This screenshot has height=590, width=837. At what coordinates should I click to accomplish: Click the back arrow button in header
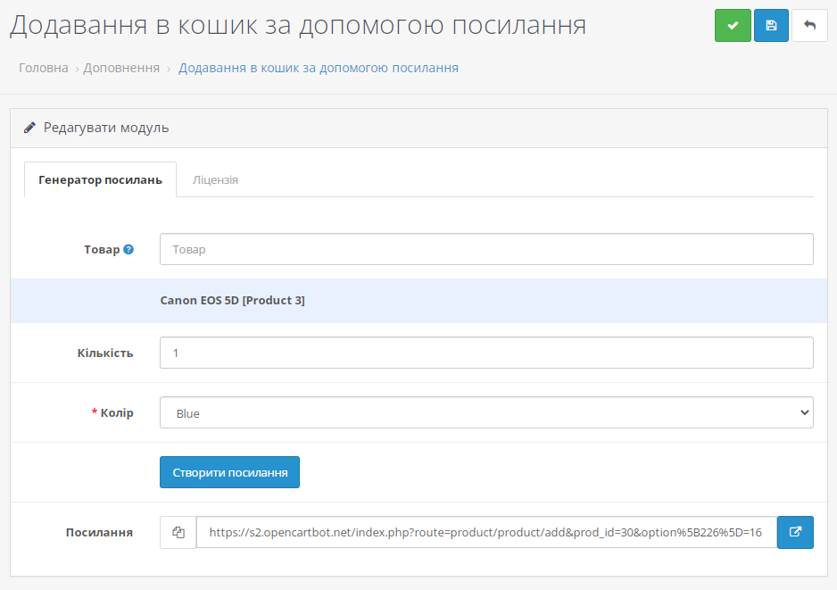809,26
